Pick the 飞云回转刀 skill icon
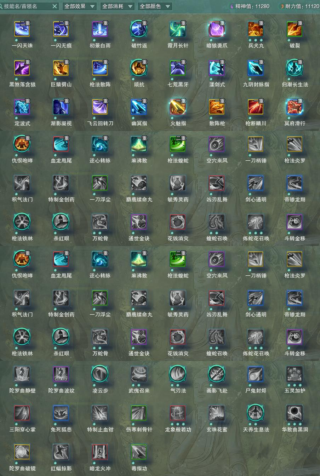320x476 pixels. coord(100,107)
